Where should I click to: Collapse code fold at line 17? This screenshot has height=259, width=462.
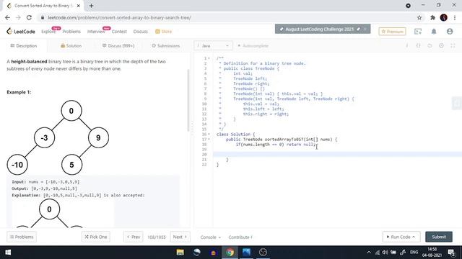[x=209, y=139]
